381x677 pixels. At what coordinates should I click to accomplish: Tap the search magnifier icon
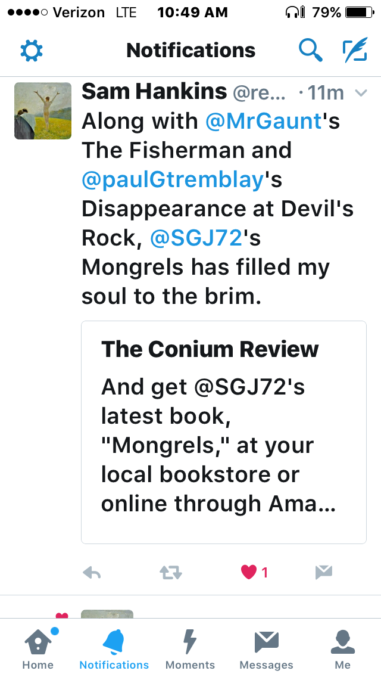tap(310, 51)
